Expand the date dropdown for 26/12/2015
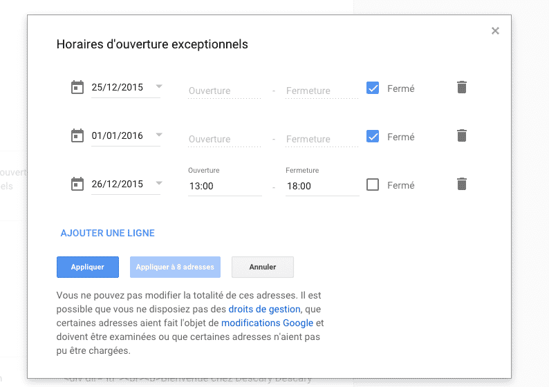Viewport: 549px width, 387px height. click(x=159, y=184)
